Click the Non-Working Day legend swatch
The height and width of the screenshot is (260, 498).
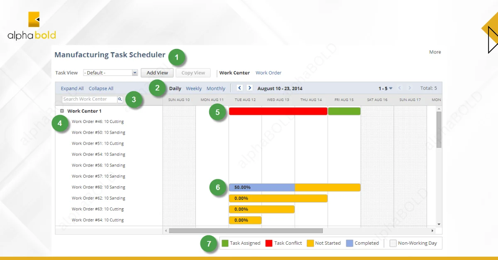(x=393, y=243)
